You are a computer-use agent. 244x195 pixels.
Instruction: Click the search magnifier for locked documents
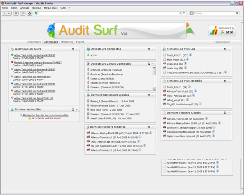point(21,115)
